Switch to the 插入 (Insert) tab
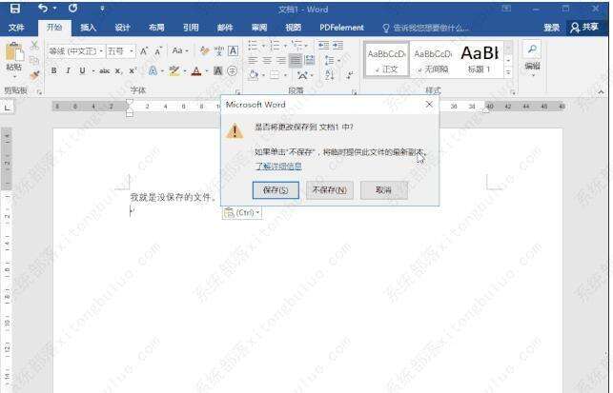The width and height of the screenshot is (613, 393). 88,28
